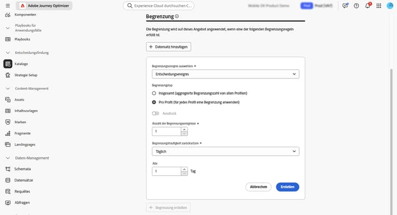Click the hamburger menu icon
The image size is (397, 215).
click(7, 6)
